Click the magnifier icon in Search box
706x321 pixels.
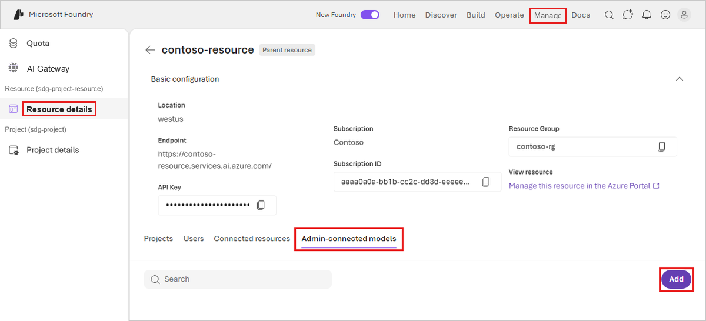[x=155, y=279]
